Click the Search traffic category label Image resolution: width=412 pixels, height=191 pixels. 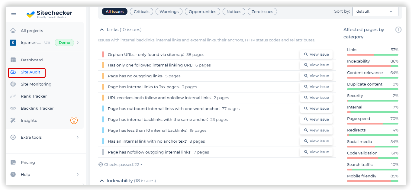click(x=360, y=165)
